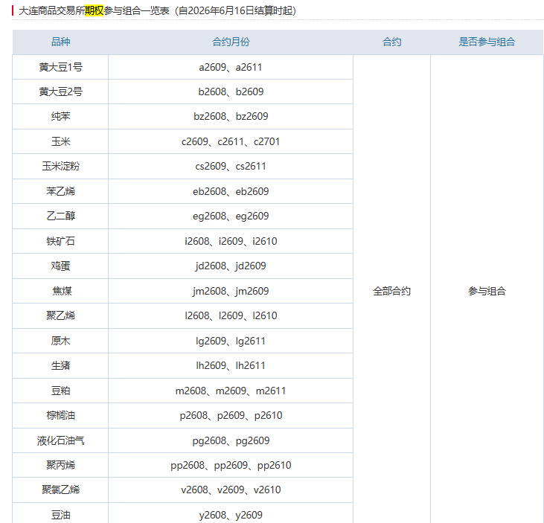The width and height of the screenshot is (544, 523).
Task: Select the 品种 column header
Action: coord(61,42)
